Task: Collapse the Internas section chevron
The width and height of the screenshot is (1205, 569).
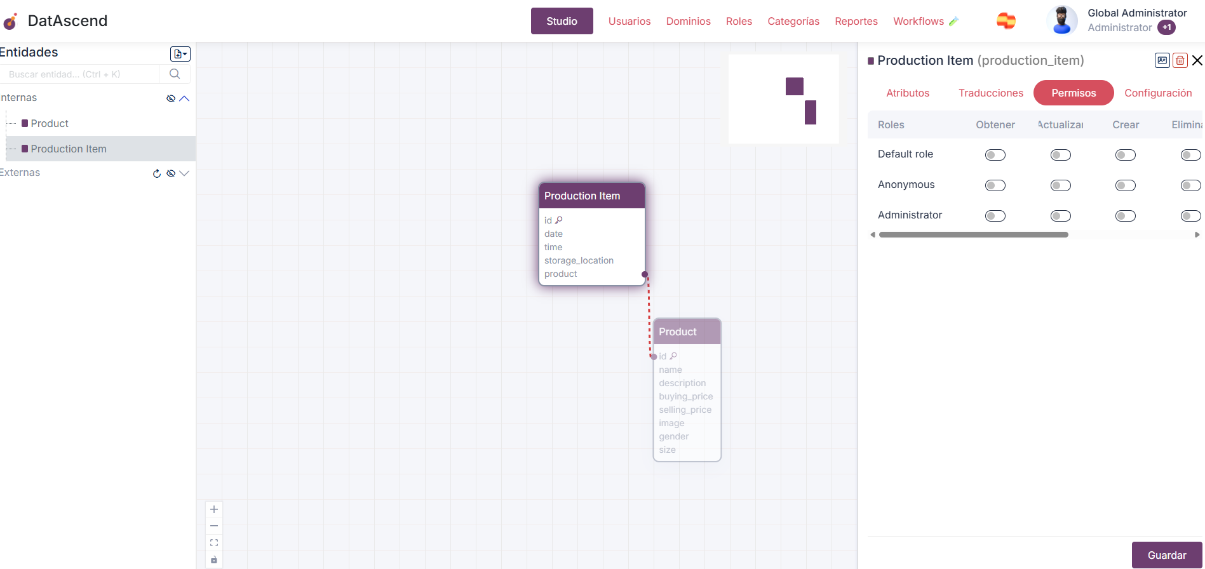Action: tap(185, 98)
